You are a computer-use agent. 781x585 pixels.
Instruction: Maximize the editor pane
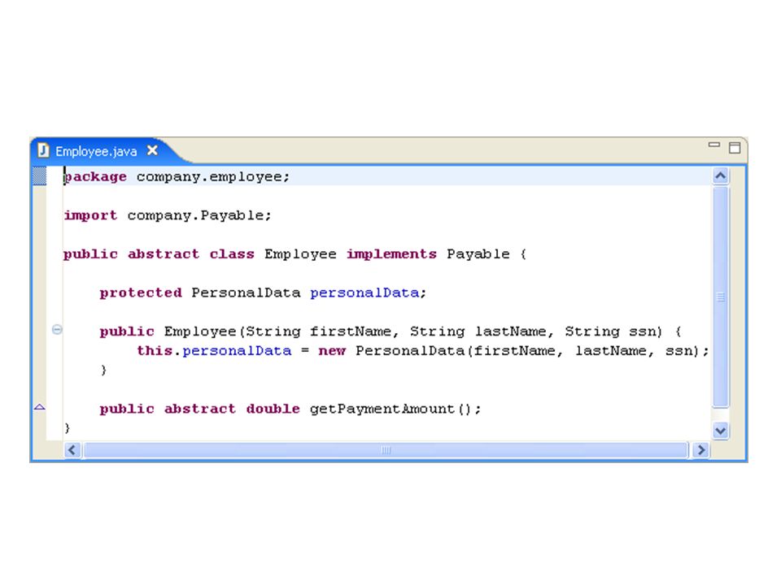[x=734, y=148]
